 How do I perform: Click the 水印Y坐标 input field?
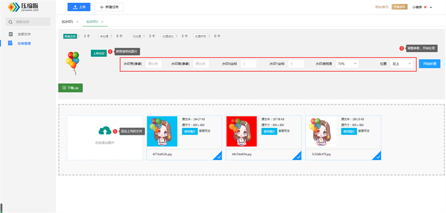click(296, 64)
